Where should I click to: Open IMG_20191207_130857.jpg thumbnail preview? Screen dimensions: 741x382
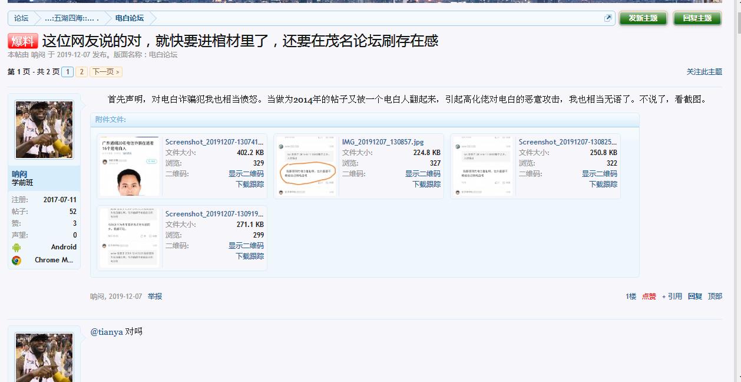[306, 166]
